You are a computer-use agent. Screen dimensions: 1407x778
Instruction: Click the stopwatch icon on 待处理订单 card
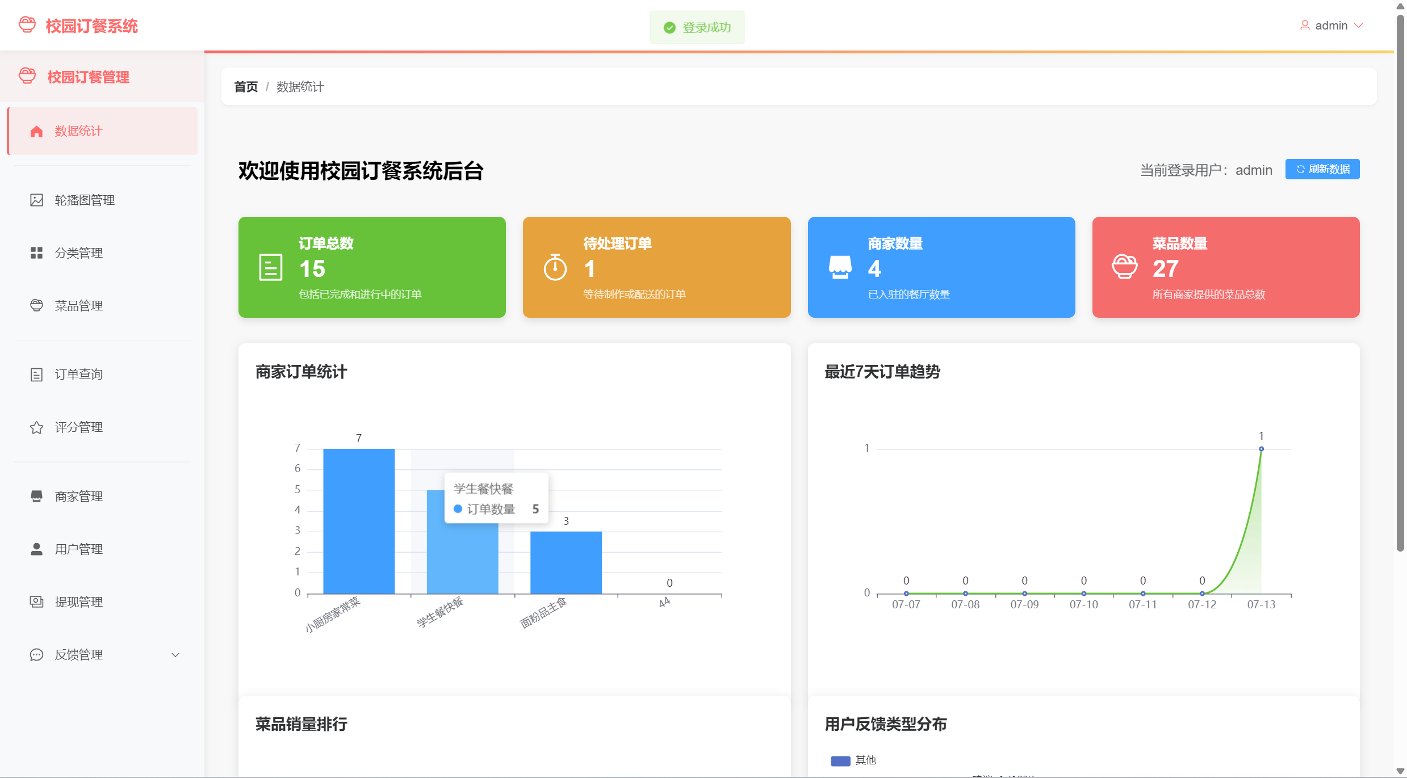(555, 267)
